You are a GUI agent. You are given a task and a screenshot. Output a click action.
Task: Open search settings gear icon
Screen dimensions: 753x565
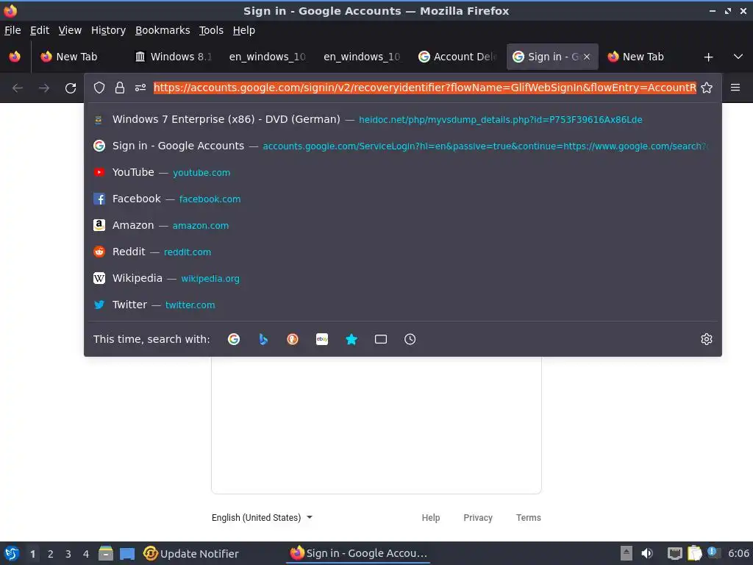(x=707, y=339)
